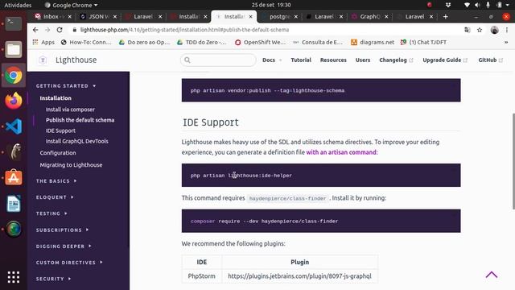Open the volume system tray icon
Image resolution: width=515 pixels, height=290 pixels.
pyautogui.click(x=477, y=5)
